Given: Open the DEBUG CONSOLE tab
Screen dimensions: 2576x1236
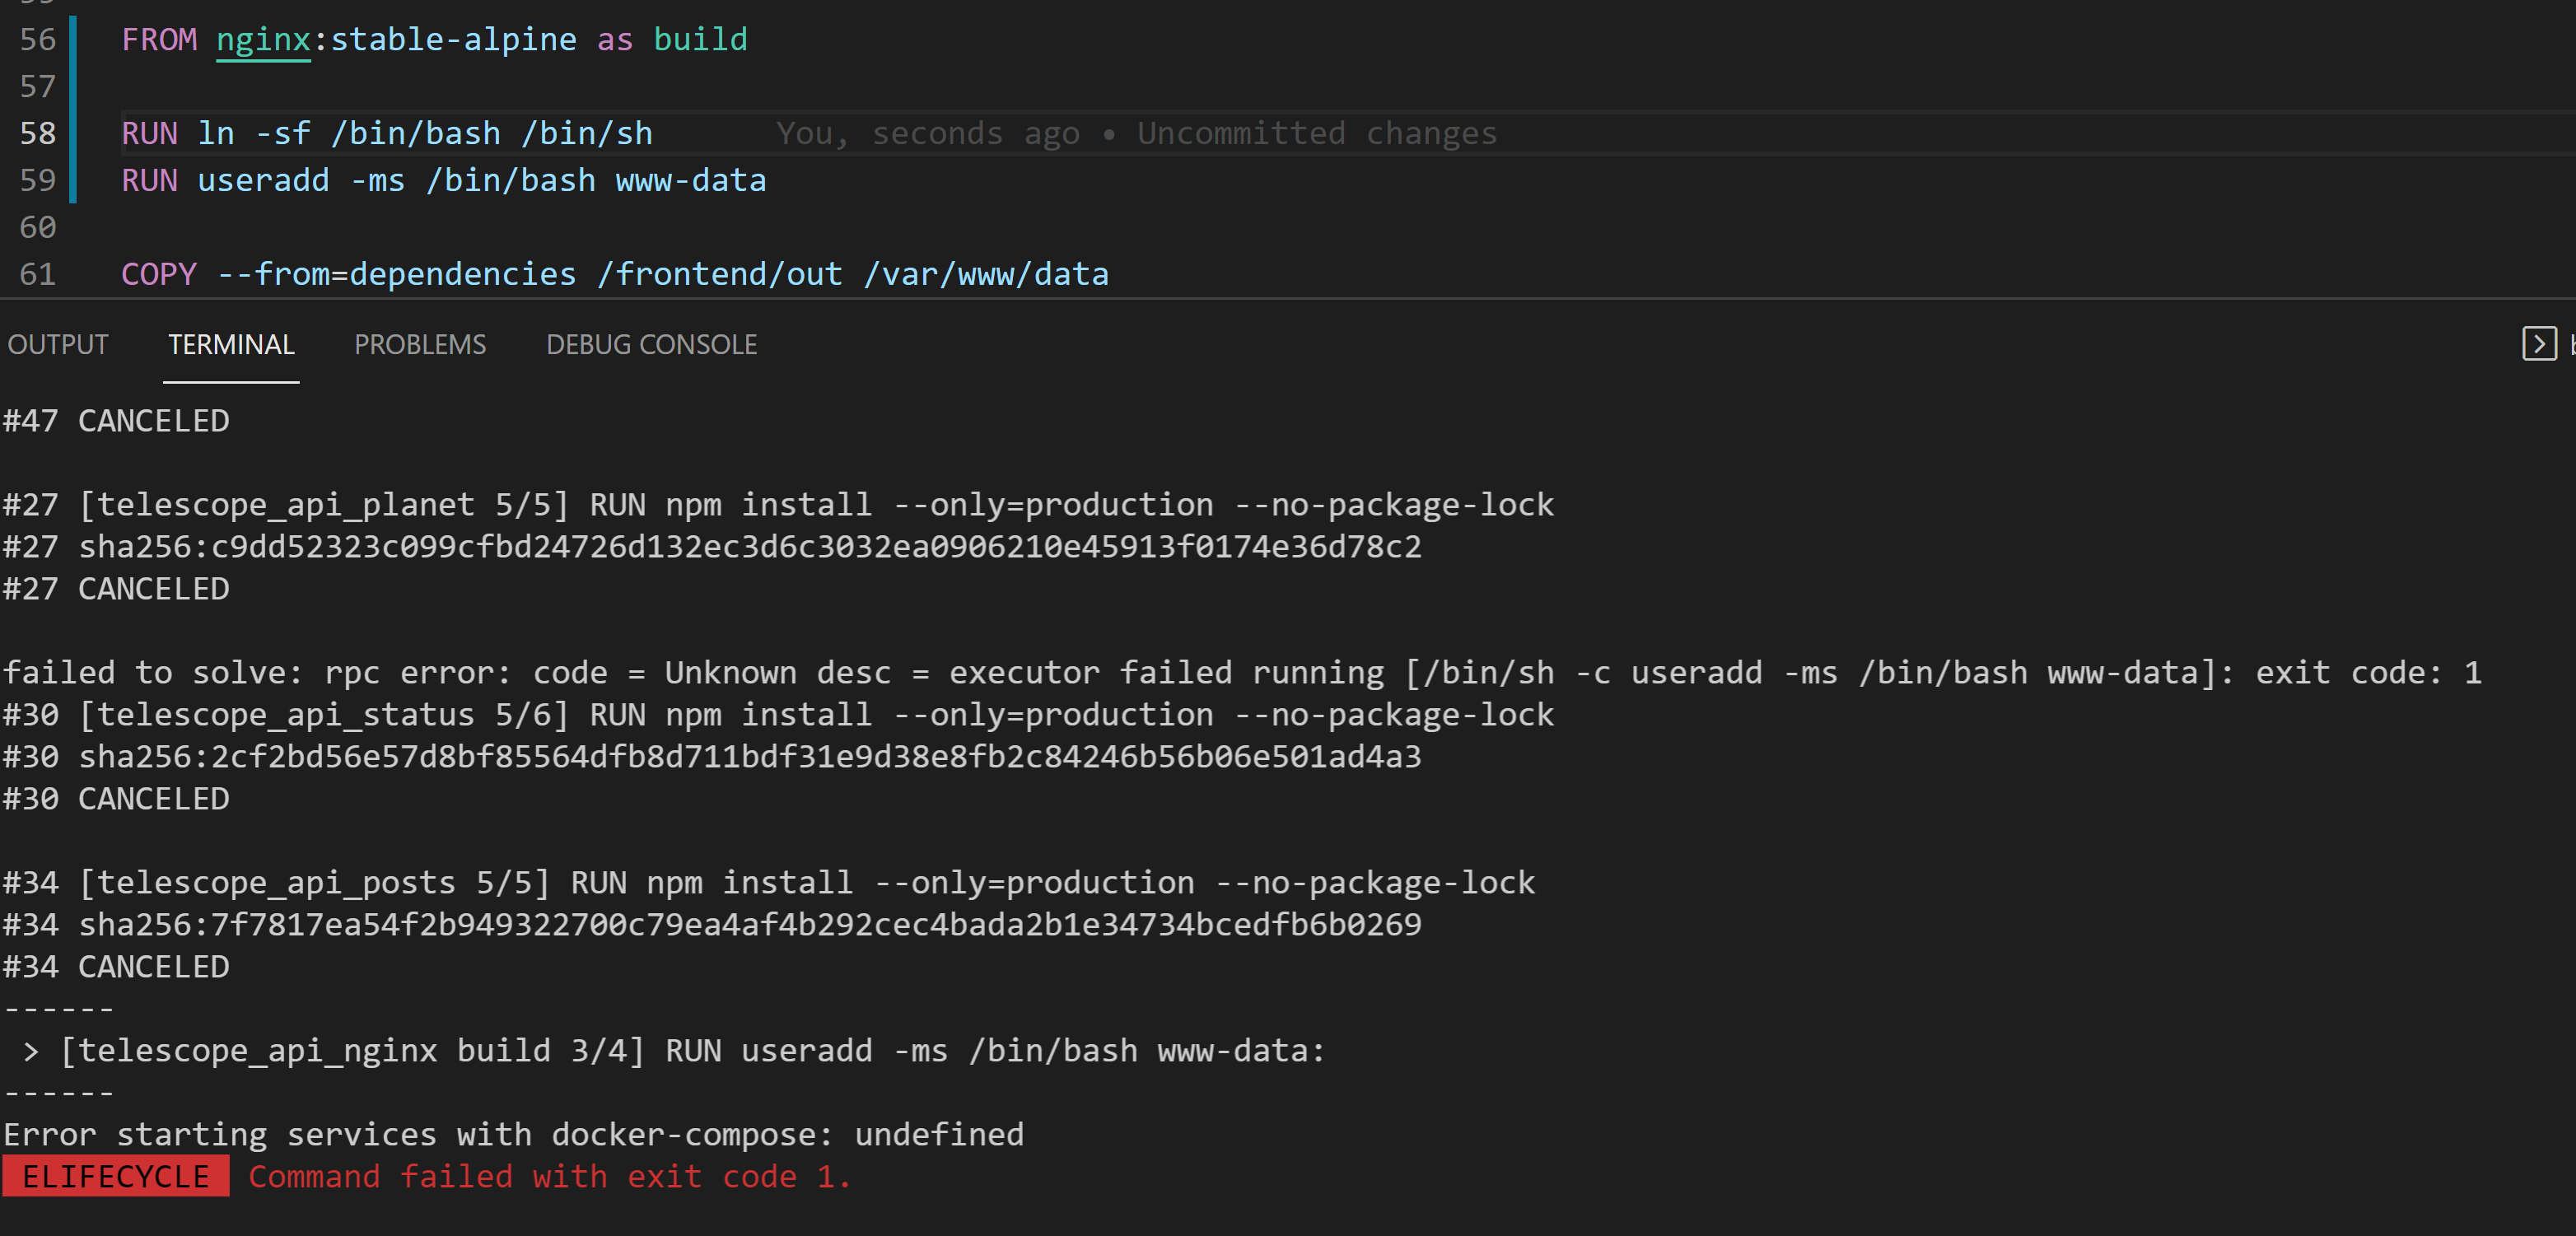Looking at the screenshot, I should [651, 344].
